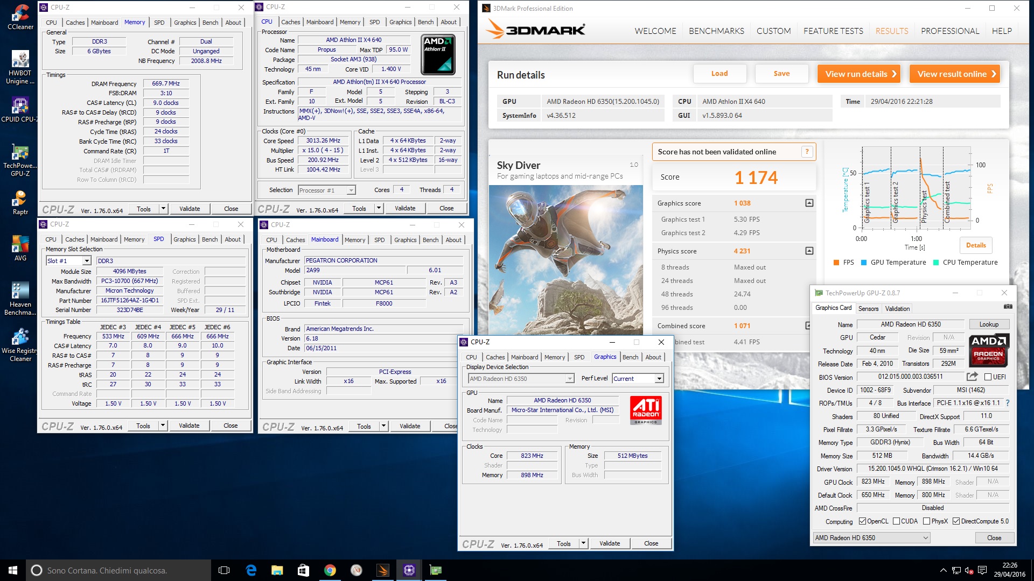Screen dimensions: 1034x581
Task: Click View result online button
Action: click(x=955, y=74)
